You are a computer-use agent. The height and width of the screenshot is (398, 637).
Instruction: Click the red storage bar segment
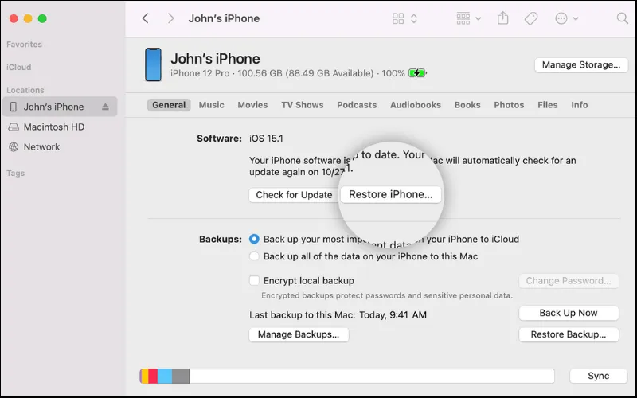coord(153,376)
